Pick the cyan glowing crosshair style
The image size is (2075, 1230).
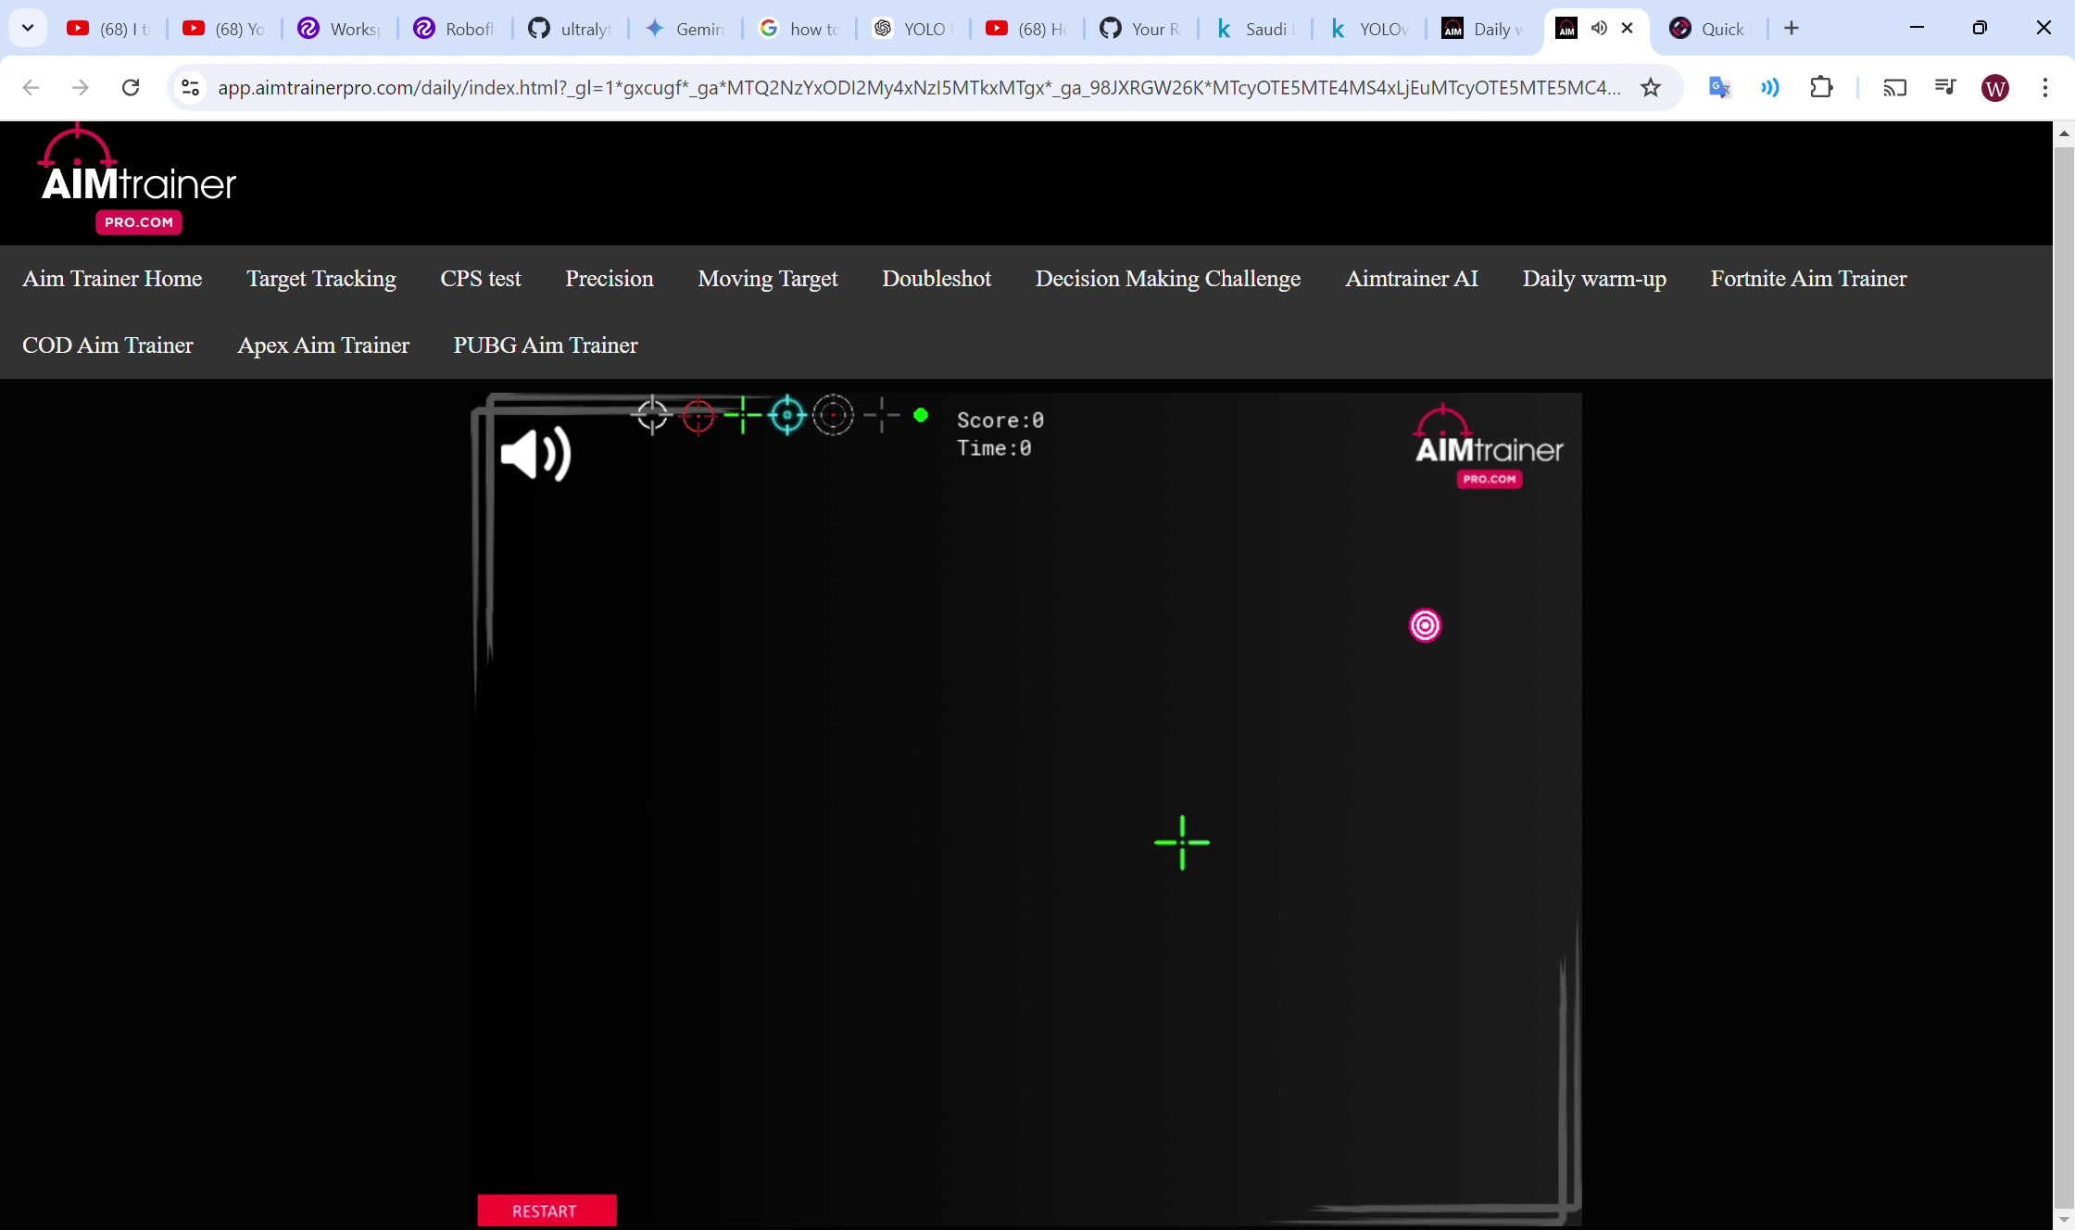coord(787,415)
